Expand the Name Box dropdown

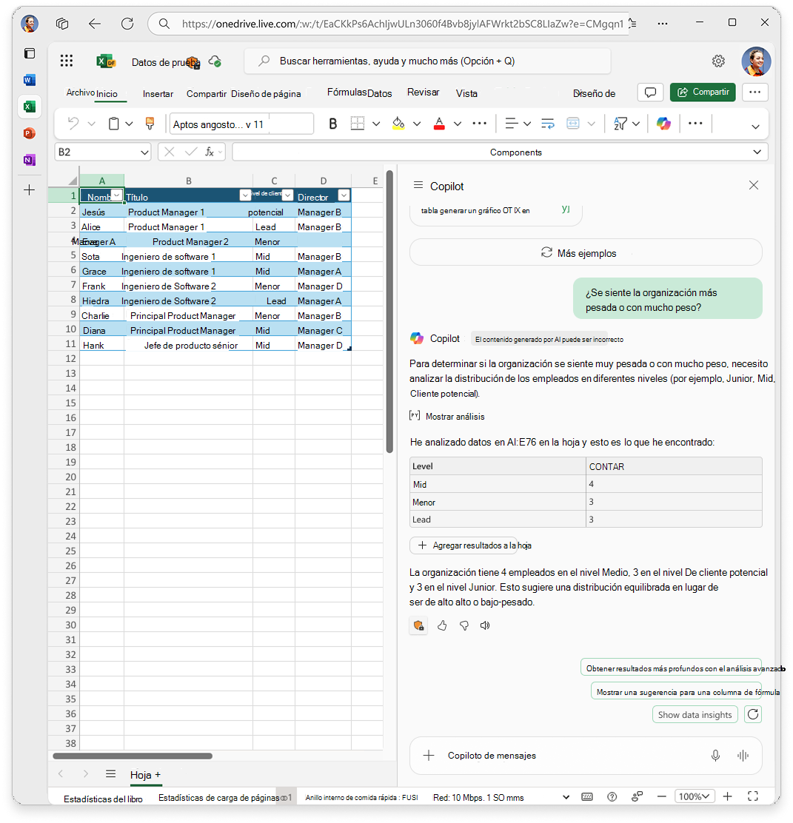tap(144, 152)
